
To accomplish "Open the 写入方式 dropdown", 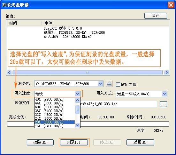I will [x=164, y=94].
